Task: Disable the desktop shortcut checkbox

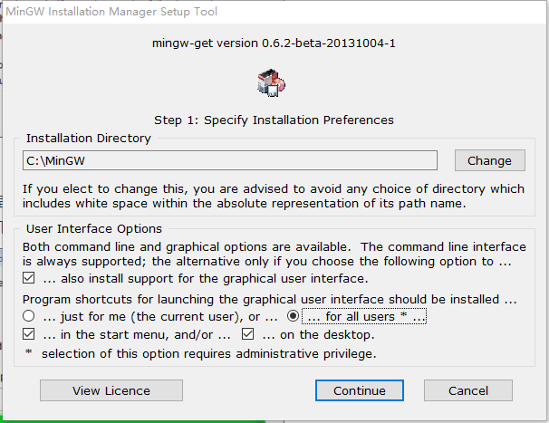Action: [x=246, y=335]
